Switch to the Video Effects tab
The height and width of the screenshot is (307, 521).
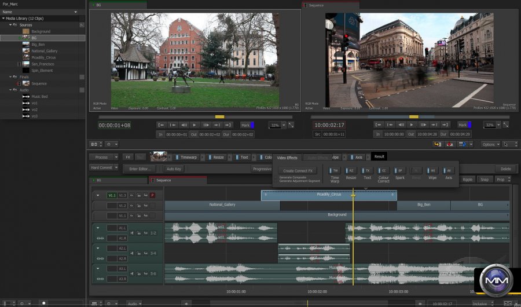tap(287, 158)
